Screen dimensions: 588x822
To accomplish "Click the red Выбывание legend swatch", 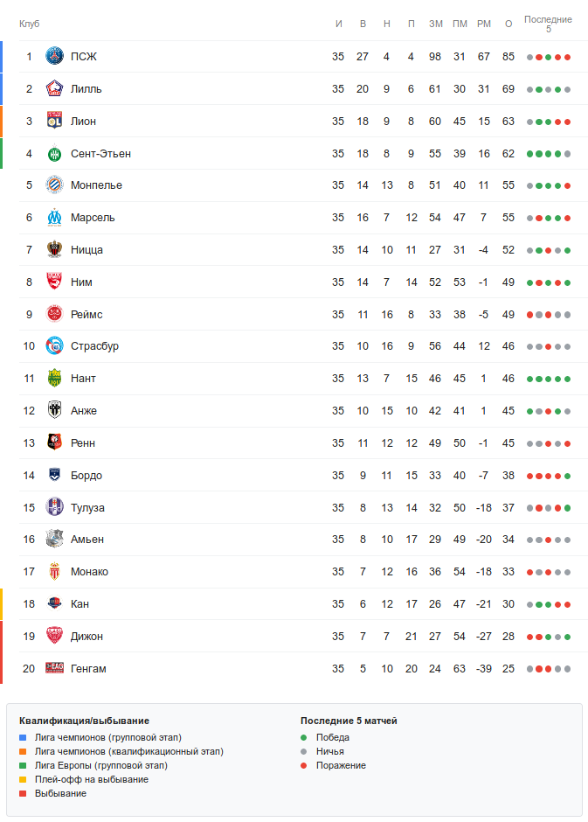I will (23, 794).
